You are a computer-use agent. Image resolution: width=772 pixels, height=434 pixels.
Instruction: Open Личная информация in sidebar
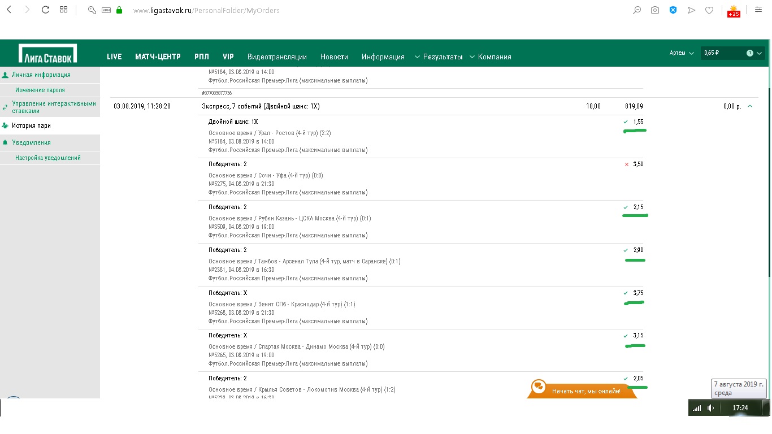tap(41, 75)
